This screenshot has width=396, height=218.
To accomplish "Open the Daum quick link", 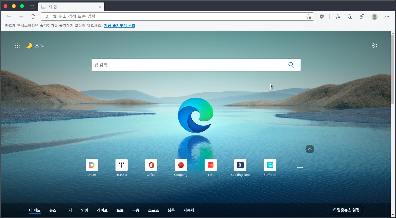I will pos(92,168).
